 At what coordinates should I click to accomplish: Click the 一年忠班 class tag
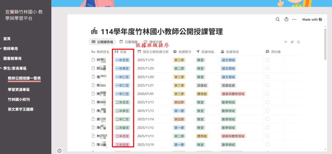122,60
